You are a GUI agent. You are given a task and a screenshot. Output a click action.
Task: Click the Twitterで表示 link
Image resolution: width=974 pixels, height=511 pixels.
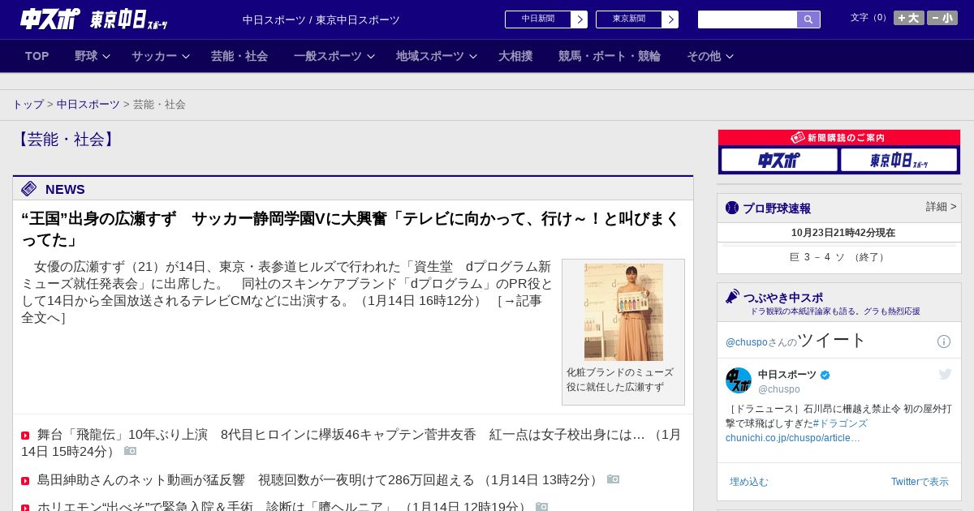click(x=920, y=482)
